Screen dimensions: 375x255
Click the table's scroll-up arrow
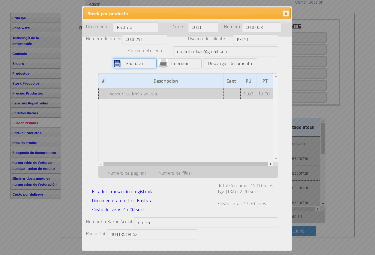[x=276, y=76]
